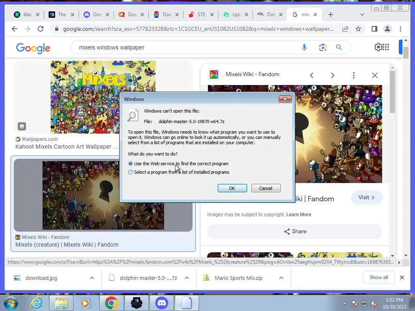Viewport: 415px width, 311px height.
Task: Open the muted volume tray icon
Action: (x=374, y=304)
